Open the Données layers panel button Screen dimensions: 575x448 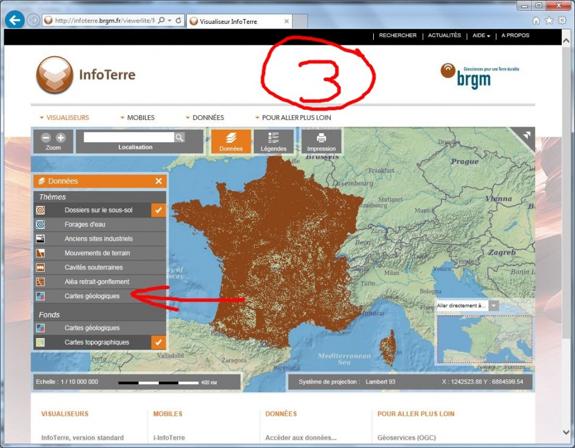[x=230, y=142]
